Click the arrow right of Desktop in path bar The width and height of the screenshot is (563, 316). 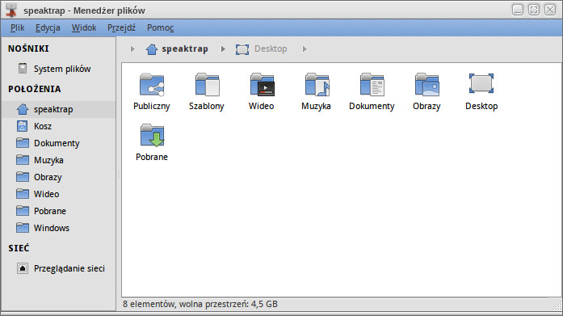[305, 48]
